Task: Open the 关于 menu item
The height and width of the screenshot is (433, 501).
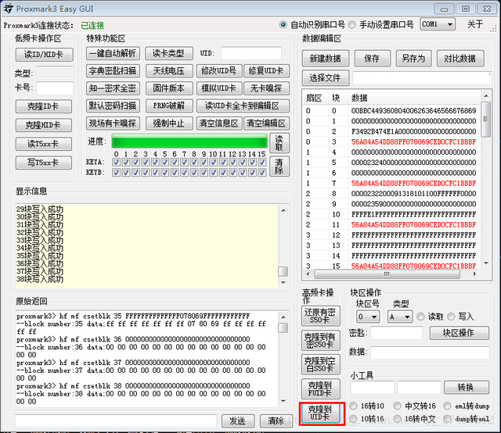Action: 475,24
